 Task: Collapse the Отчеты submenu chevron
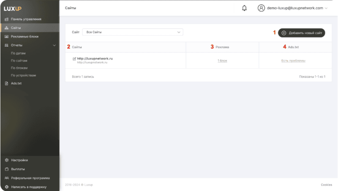point(54,45)
